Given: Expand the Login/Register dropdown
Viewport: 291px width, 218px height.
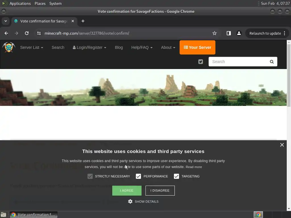Looking at the screenshot, I should pyautogui.click(x=90, y=47).
